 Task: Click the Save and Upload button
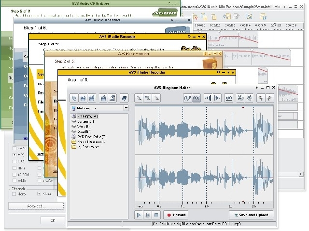[x=251, y=215]
